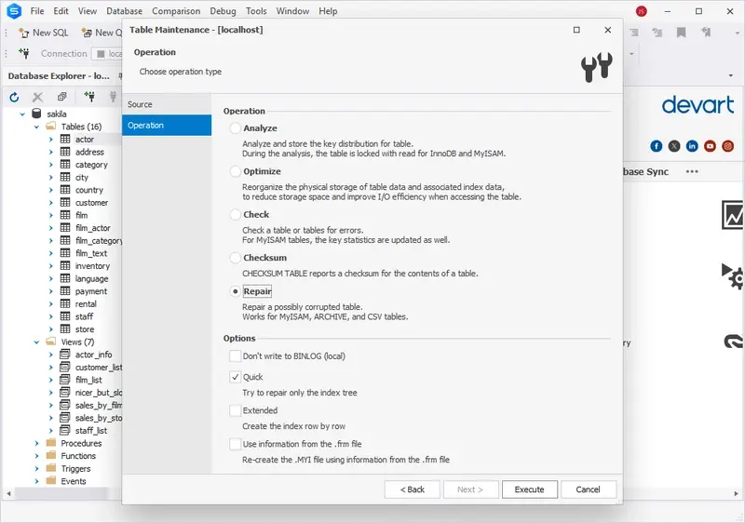Open the Database menu

coord(124,11)
